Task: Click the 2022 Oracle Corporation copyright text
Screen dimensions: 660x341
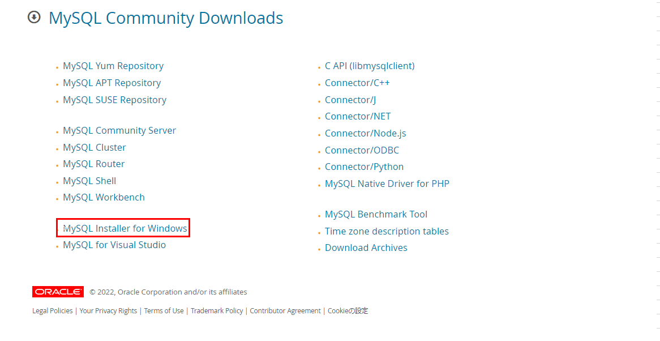Action: pos(168,292)
